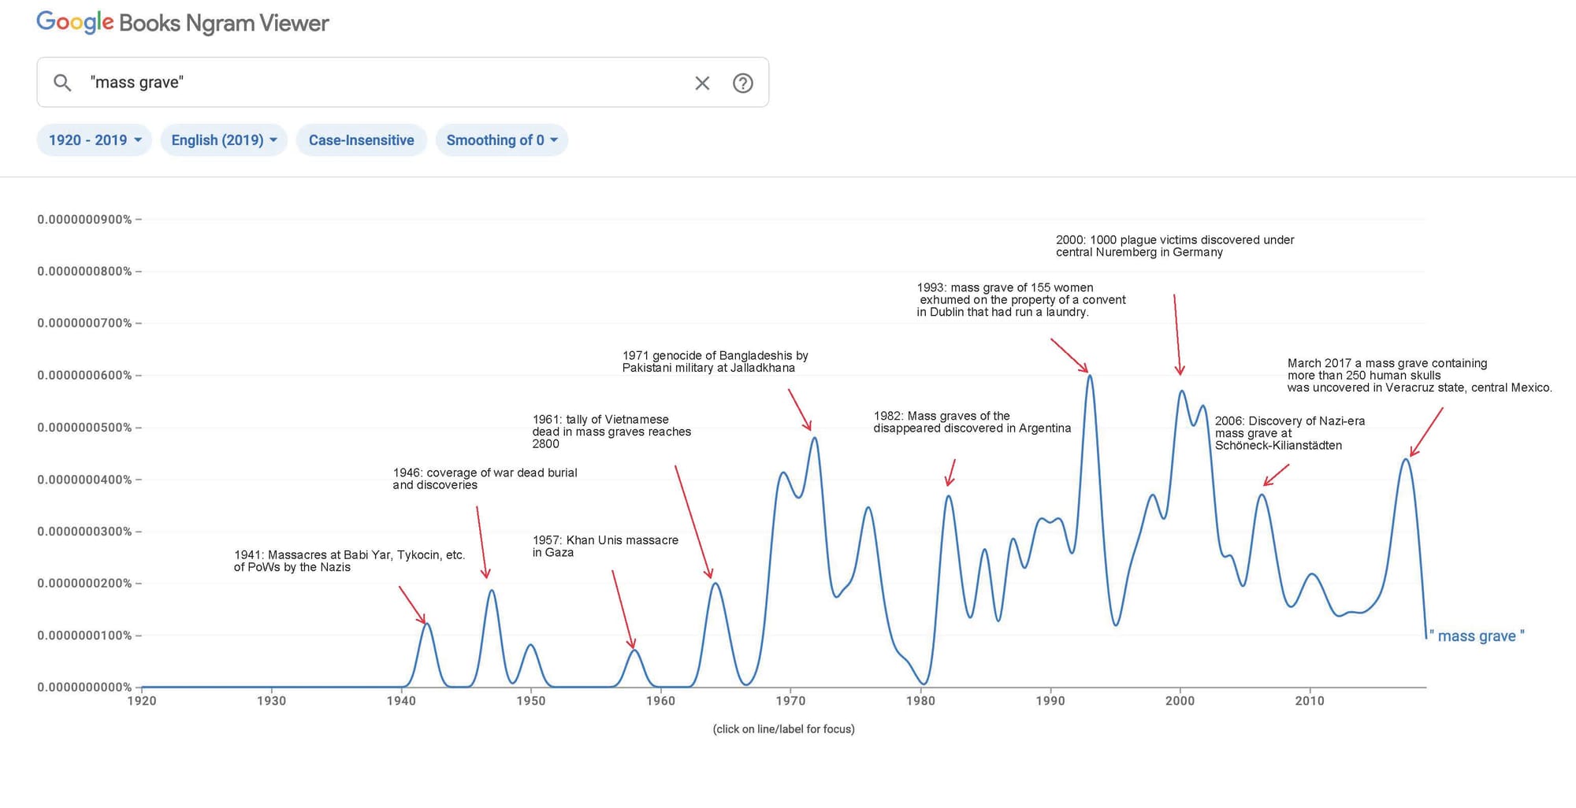
Task: Click the "(click on line/label for focus)" hint
Action: click(783, 729)
